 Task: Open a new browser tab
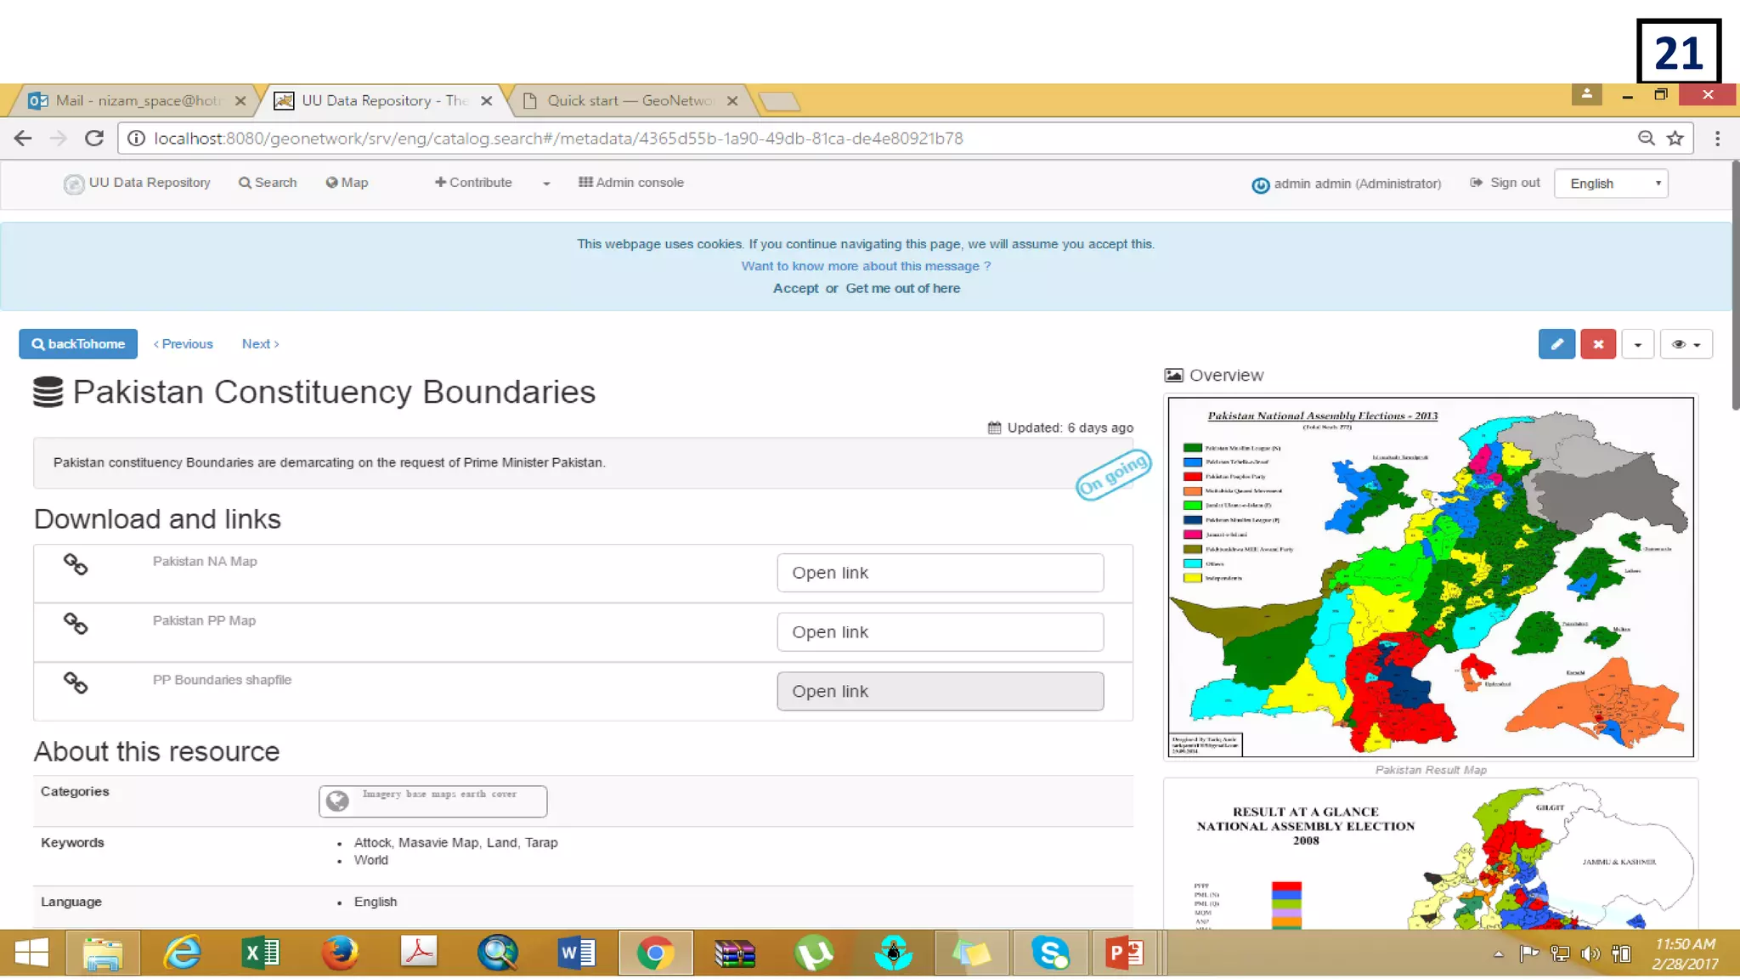[x=778, y=101]
